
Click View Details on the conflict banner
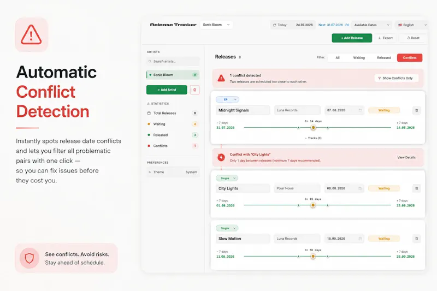(406, 157)
